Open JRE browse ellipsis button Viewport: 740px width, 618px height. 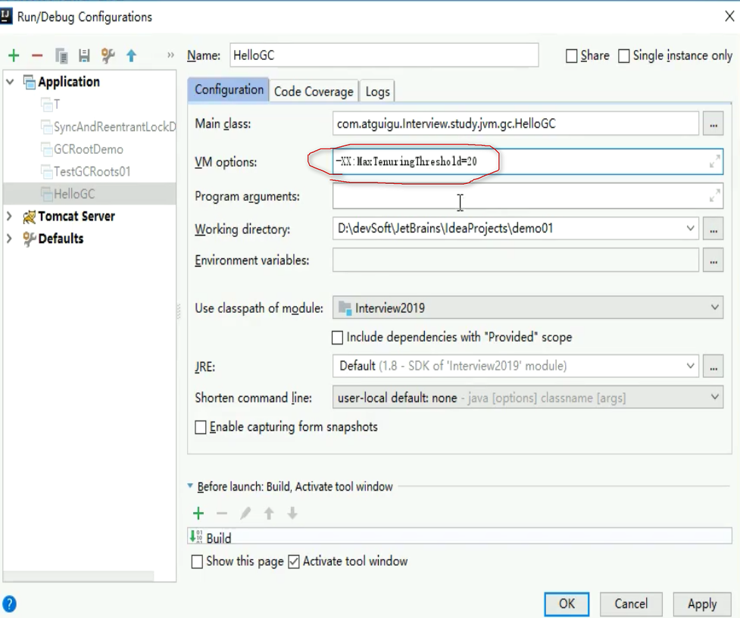click(713, 366)
